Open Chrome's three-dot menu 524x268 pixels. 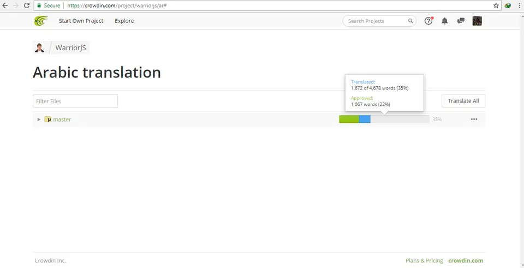[x=519, y=5]
